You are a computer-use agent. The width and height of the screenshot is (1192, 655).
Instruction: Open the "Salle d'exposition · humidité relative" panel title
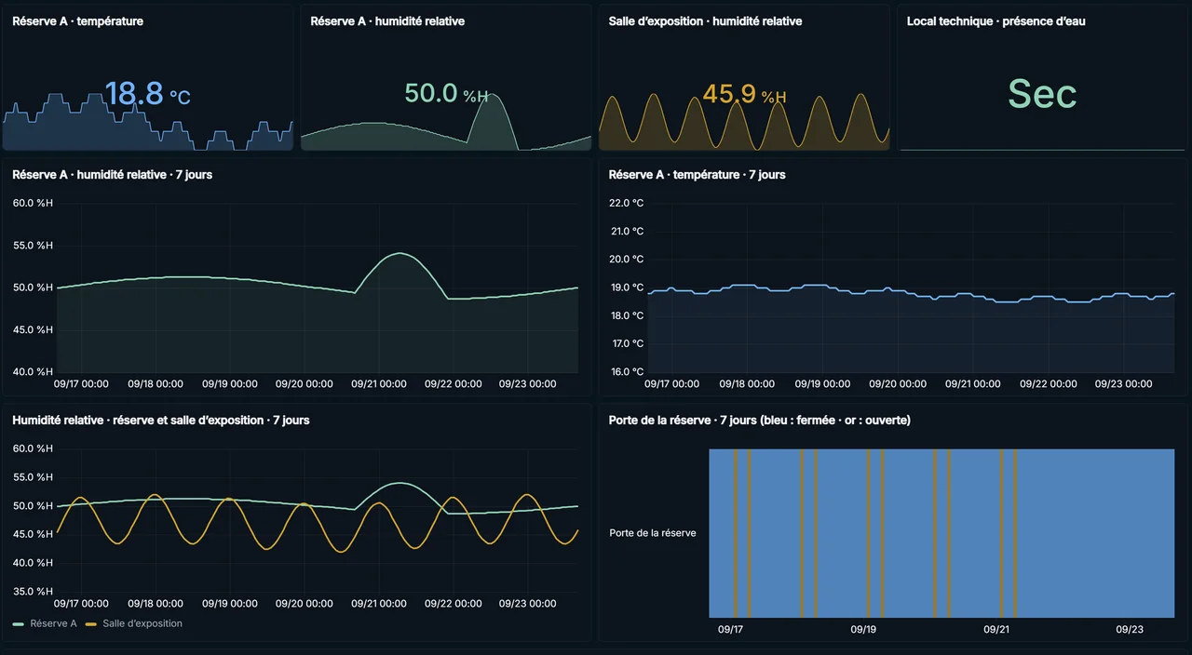(705, 20)
